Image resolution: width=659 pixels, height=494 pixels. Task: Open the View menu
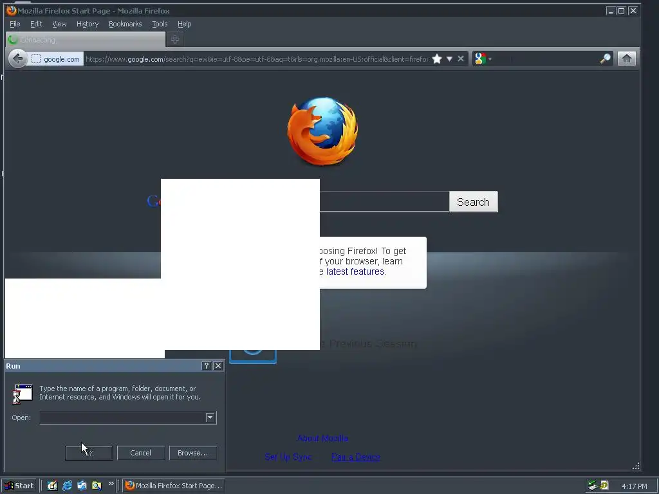pos(59,24)
